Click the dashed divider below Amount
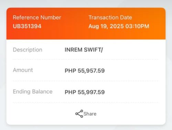The height and width of the screenshot is (130, 172). coord(86,81)
